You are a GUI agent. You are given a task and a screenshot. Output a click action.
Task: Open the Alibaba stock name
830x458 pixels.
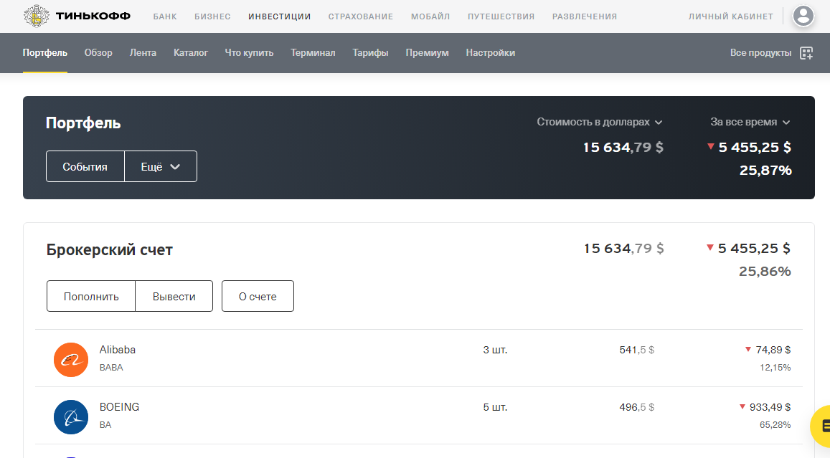pos(118,350)
